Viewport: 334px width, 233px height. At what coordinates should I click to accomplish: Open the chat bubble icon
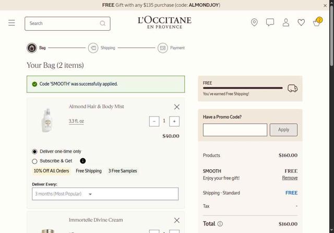click(x=270, y=22)
